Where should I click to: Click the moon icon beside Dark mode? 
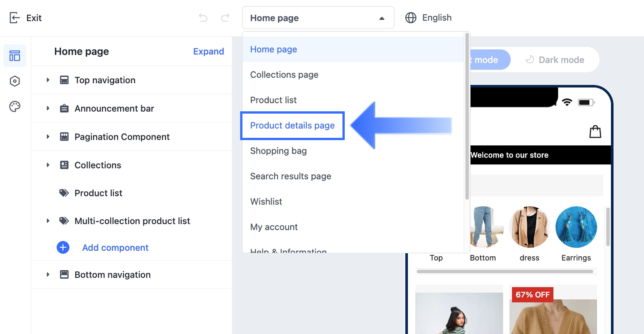(530, 59)
